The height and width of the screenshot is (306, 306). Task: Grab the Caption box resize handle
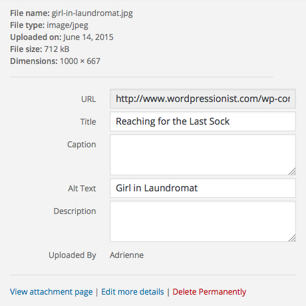tap(292, 171)
